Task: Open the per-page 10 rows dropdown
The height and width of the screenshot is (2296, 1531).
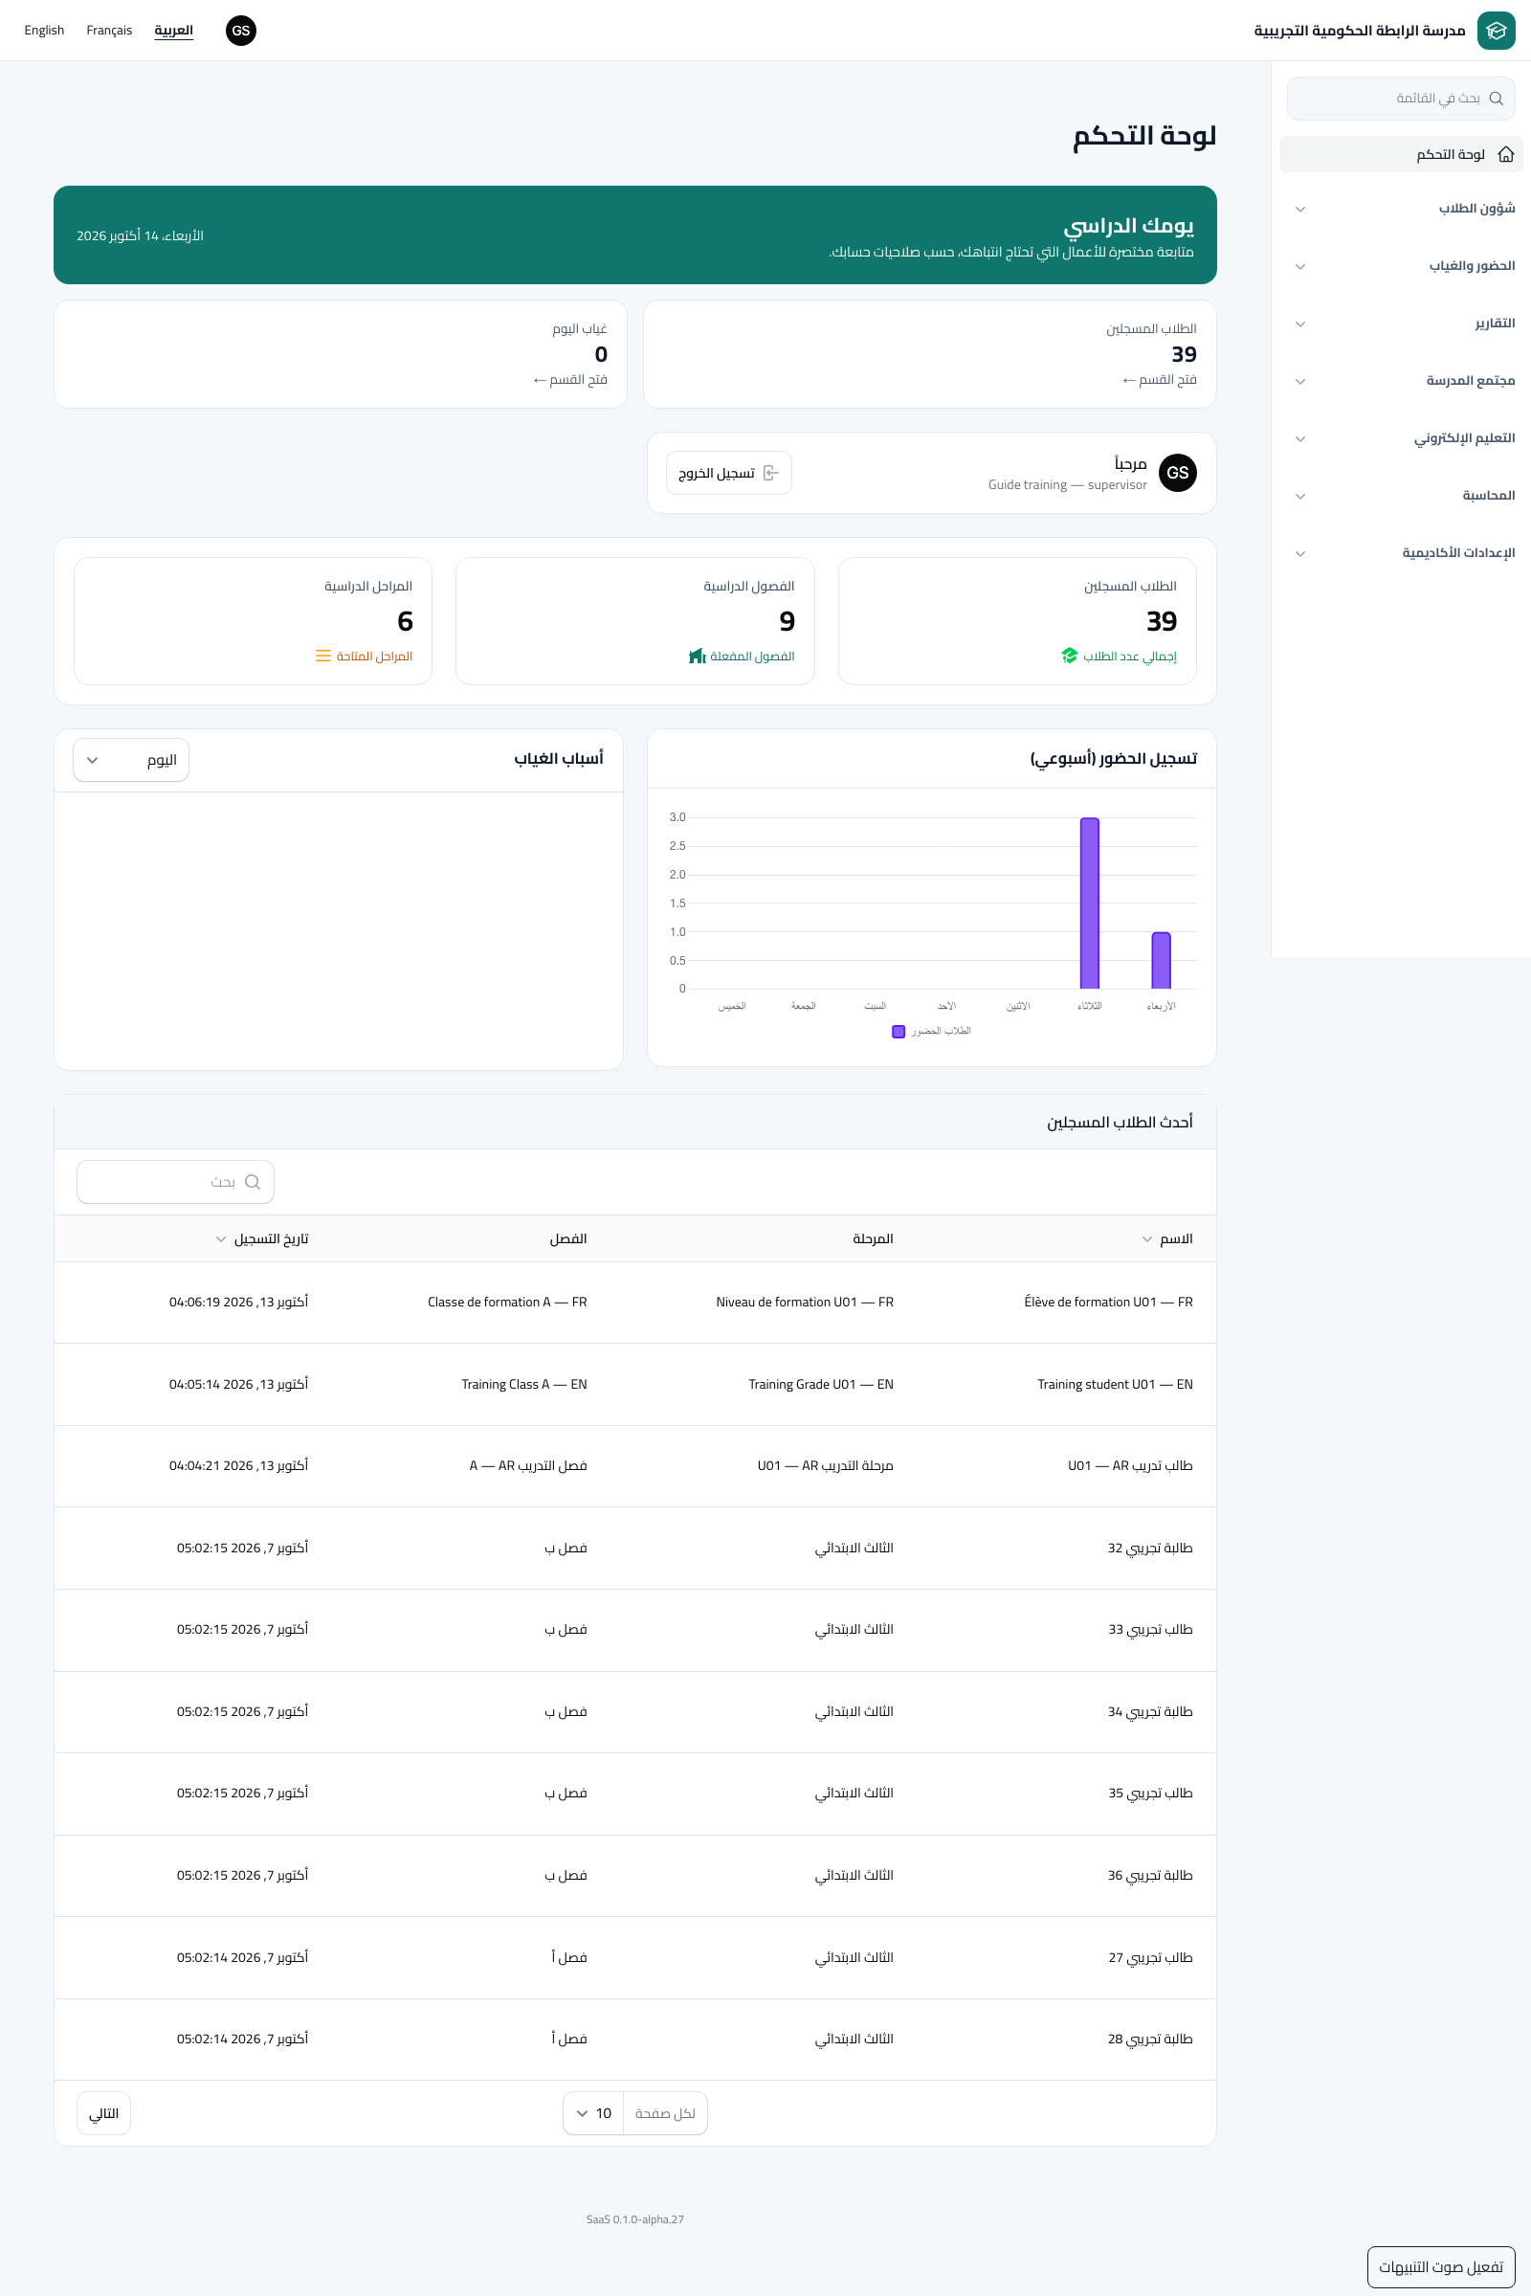Action: pyautogui.click(x=593, y=2113)
